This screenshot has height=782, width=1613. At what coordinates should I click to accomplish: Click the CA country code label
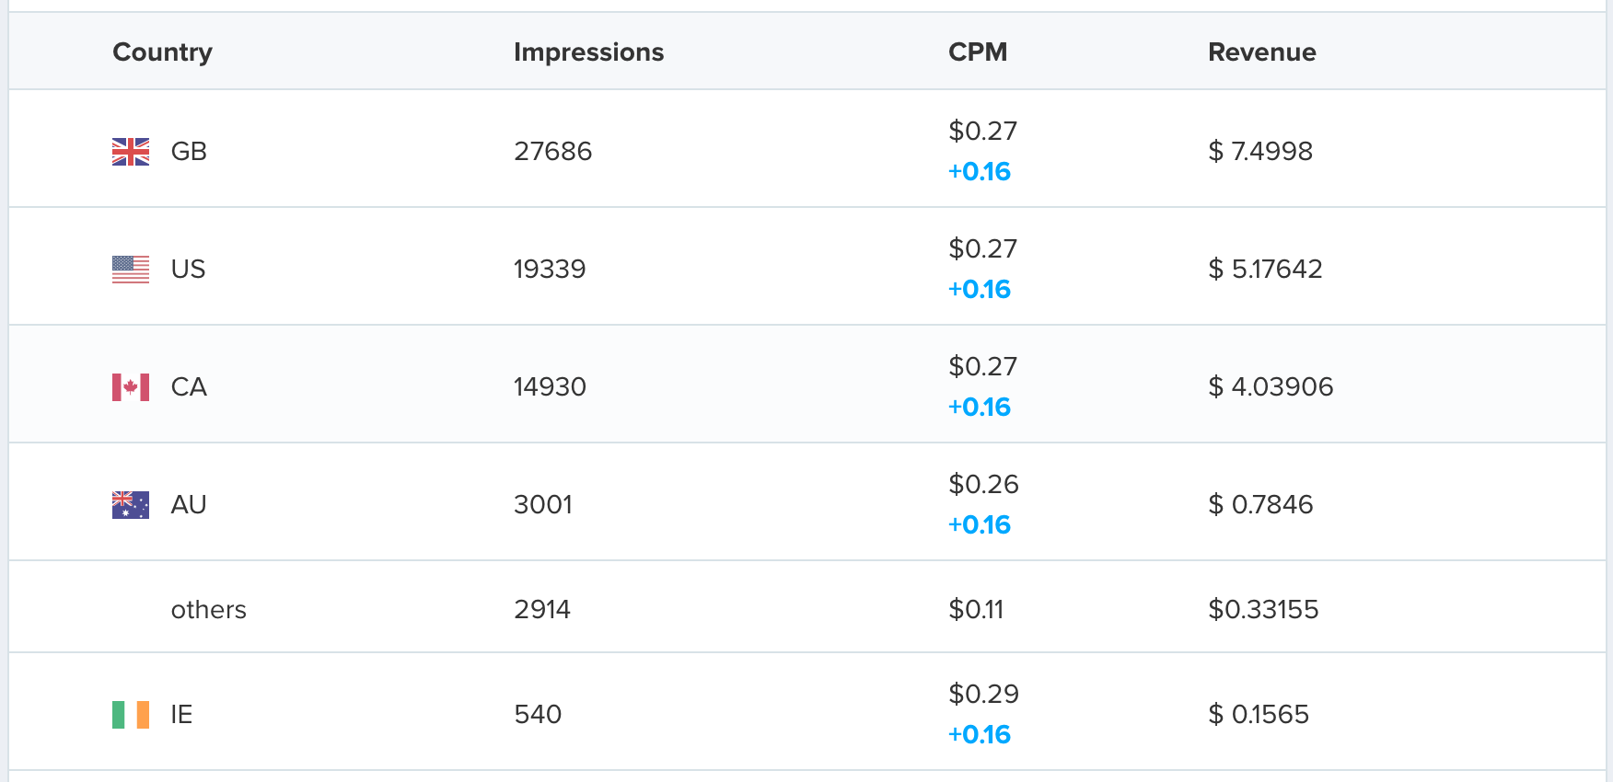189,386
